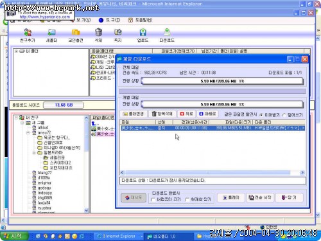Click the 닫기 button in download dialog
Viewport: 321px width, 241px height.
tap(289, 197)
